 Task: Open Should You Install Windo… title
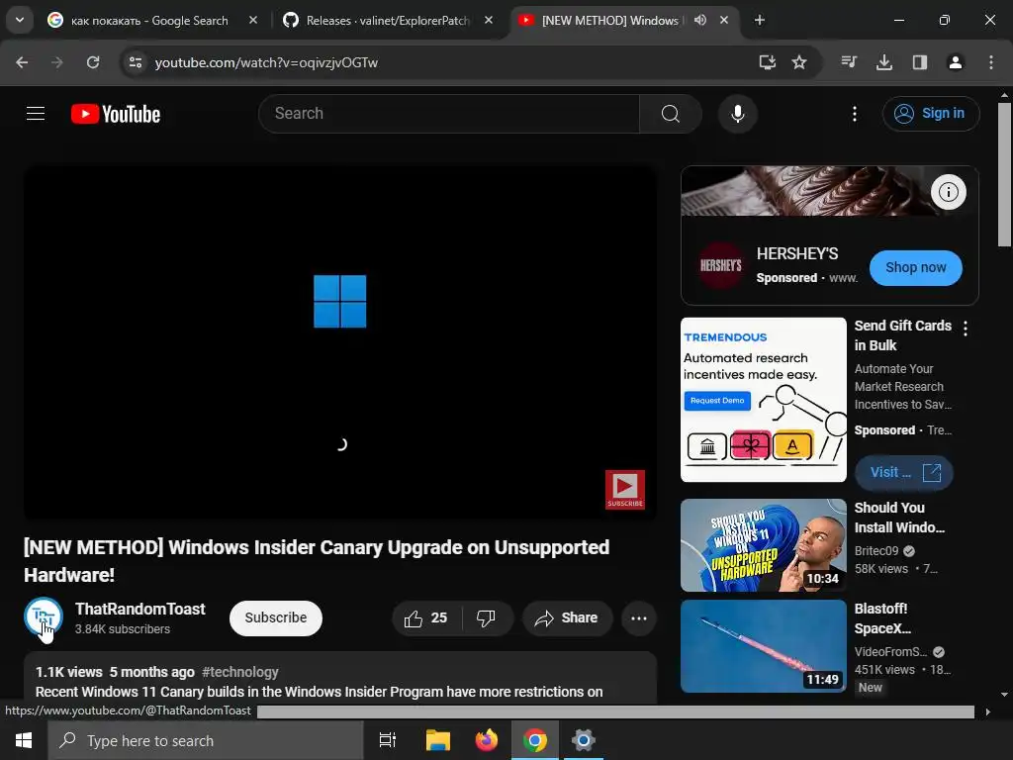click(899, 518)
